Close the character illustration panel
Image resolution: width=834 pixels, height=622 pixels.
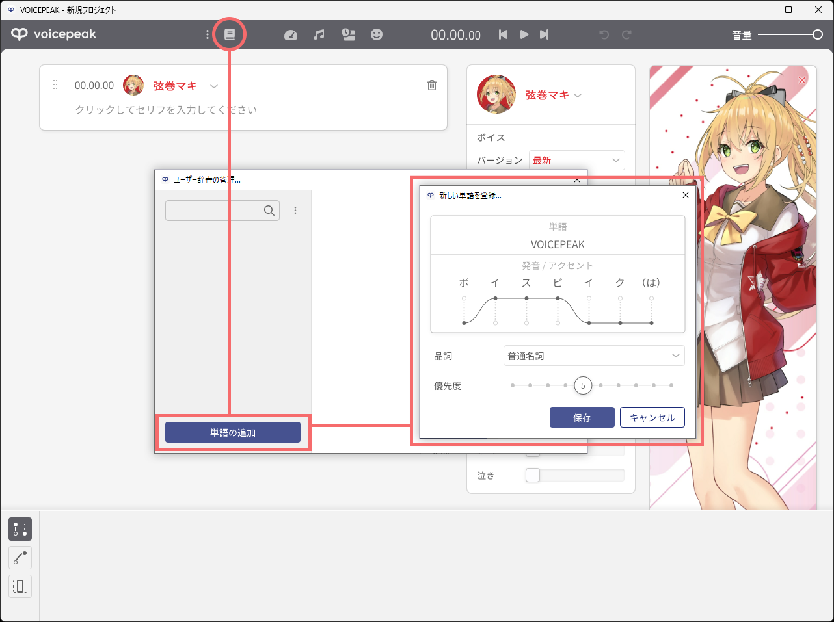pyautogui.click(x=802, y=80)
